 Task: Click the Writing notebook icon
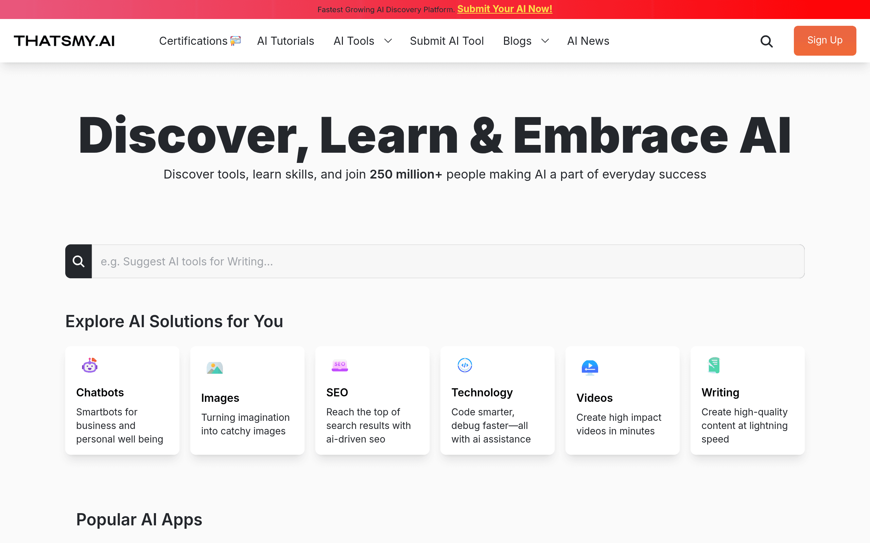point(714,365)
